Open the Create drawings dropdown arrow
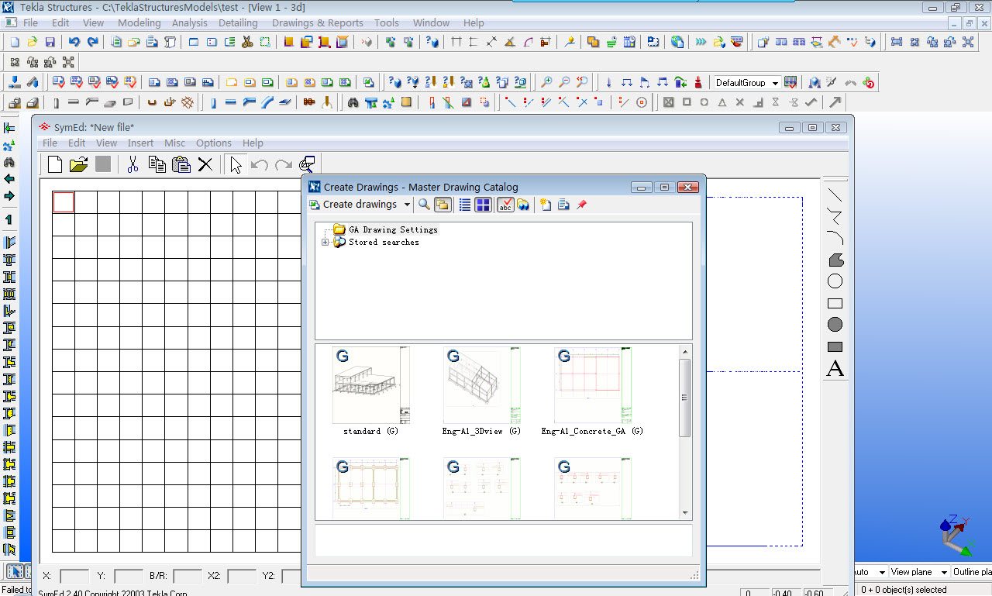This screenshot has width=992, height=596. pos(407,205)
